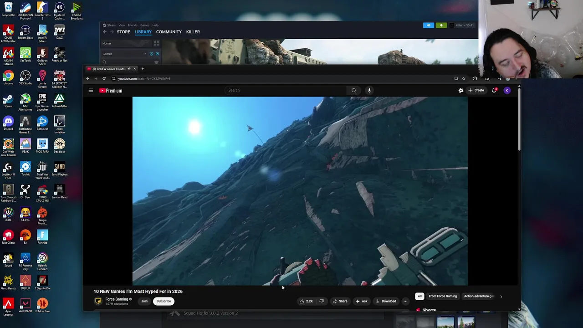This screenshot has height=328, width=583.
Task: Open YouTube notifications bell
Action: pyautogui.click(x=494, y=90)
